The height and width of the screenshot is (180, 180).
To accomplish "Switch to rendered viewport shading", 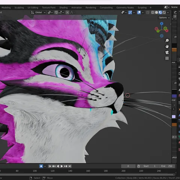I will [x=164, y=12].
